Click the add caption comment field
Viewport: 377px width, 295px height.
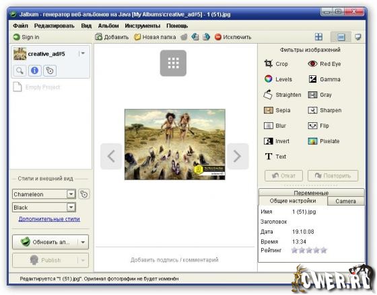point(174,259)
